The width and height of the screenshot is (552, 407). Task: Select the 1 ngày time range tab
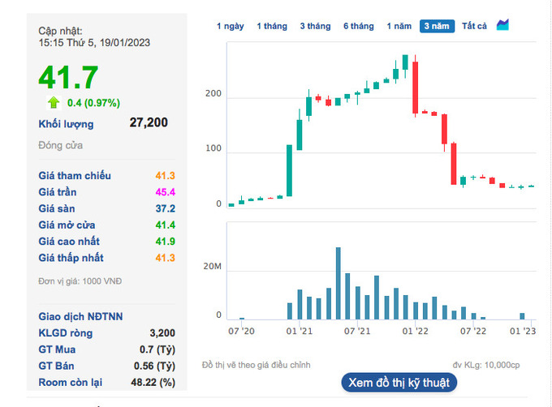(x=231, y=27)
